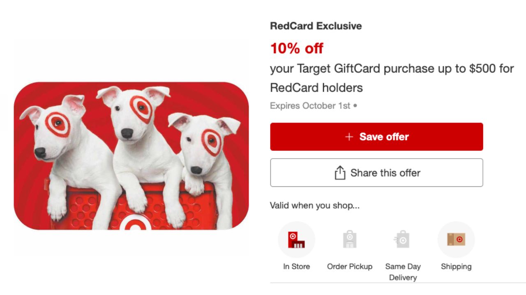Click the Same Day Delivery label
Screen dimensions: 526x295
point(403,272)
